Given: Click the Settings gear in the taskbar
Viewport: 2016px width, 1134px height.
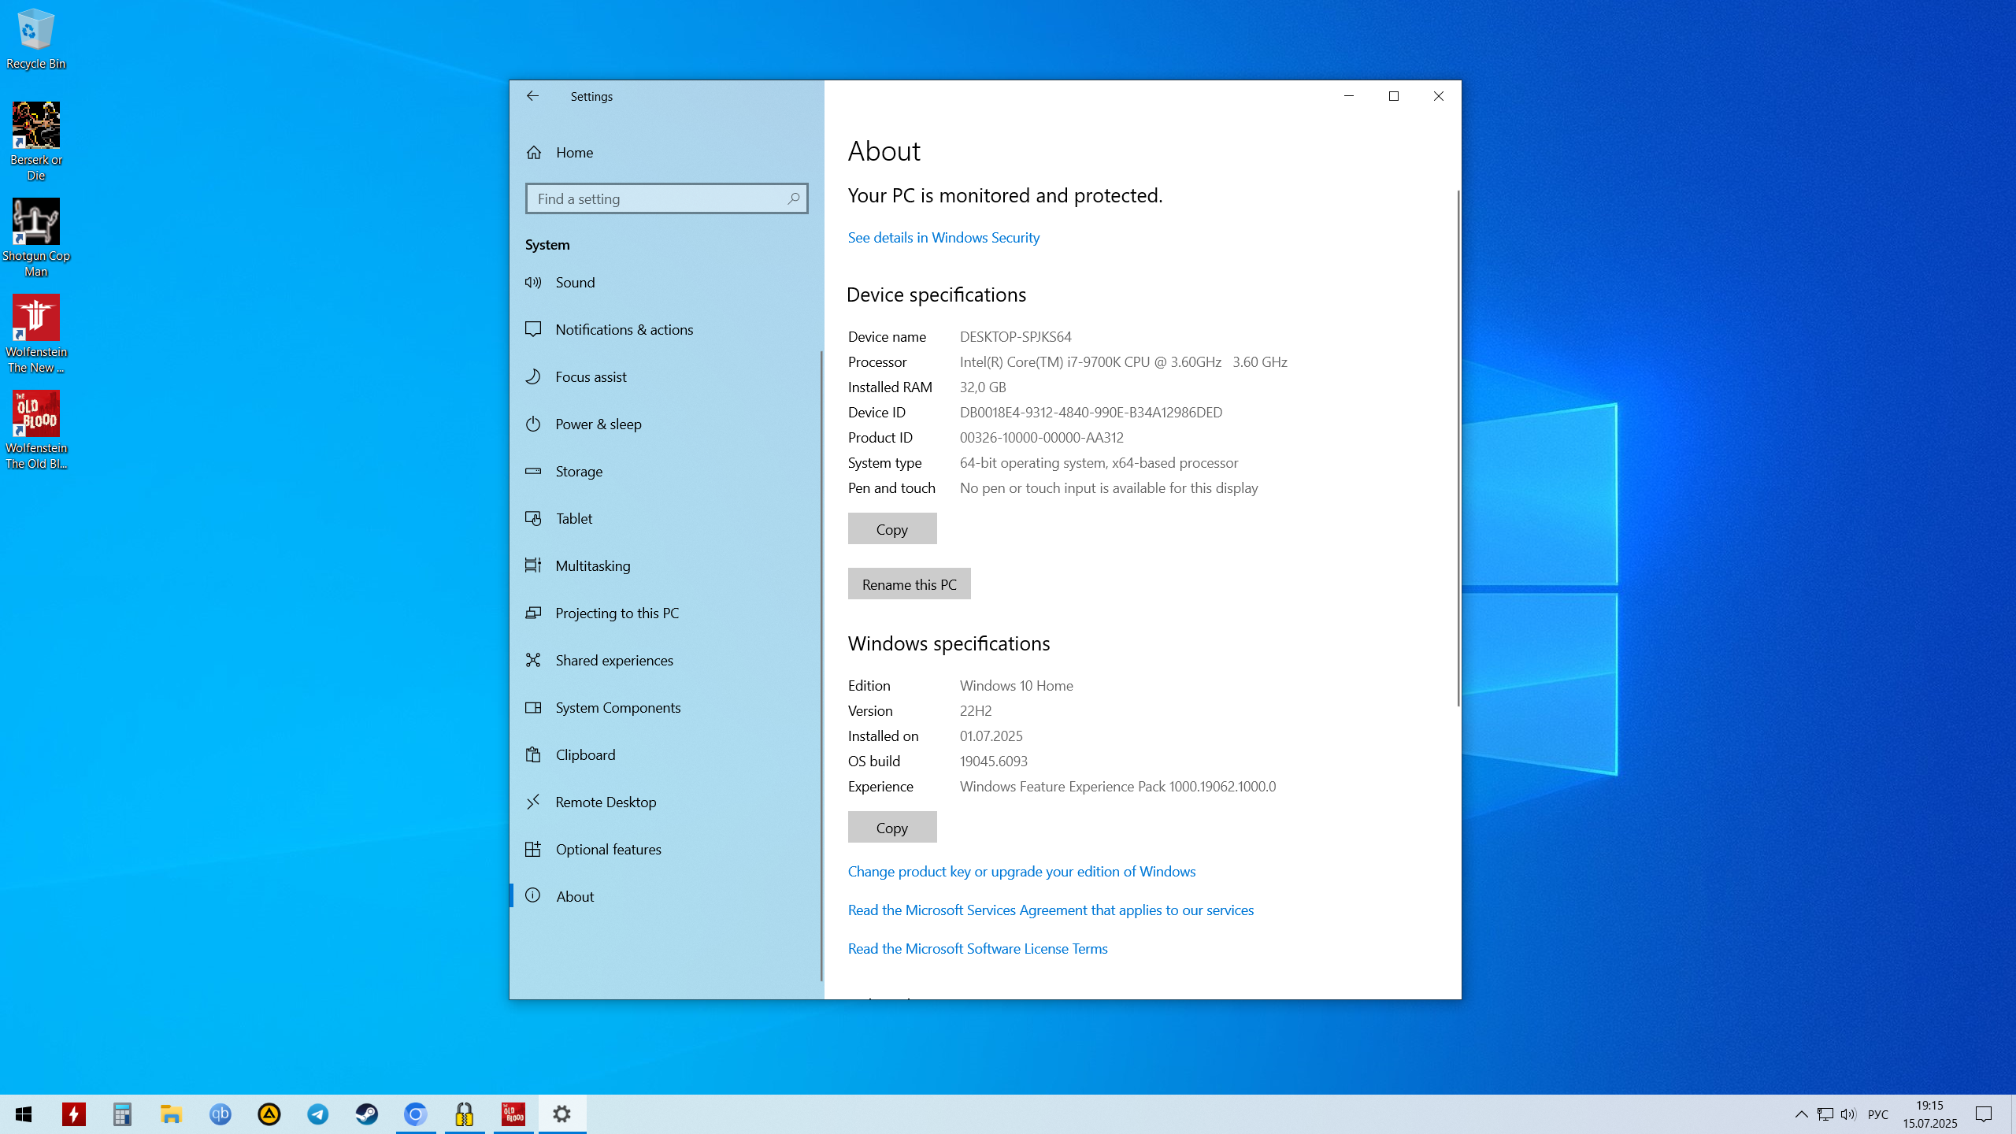Looking at the screenshot, I should tap(562, 1114).
